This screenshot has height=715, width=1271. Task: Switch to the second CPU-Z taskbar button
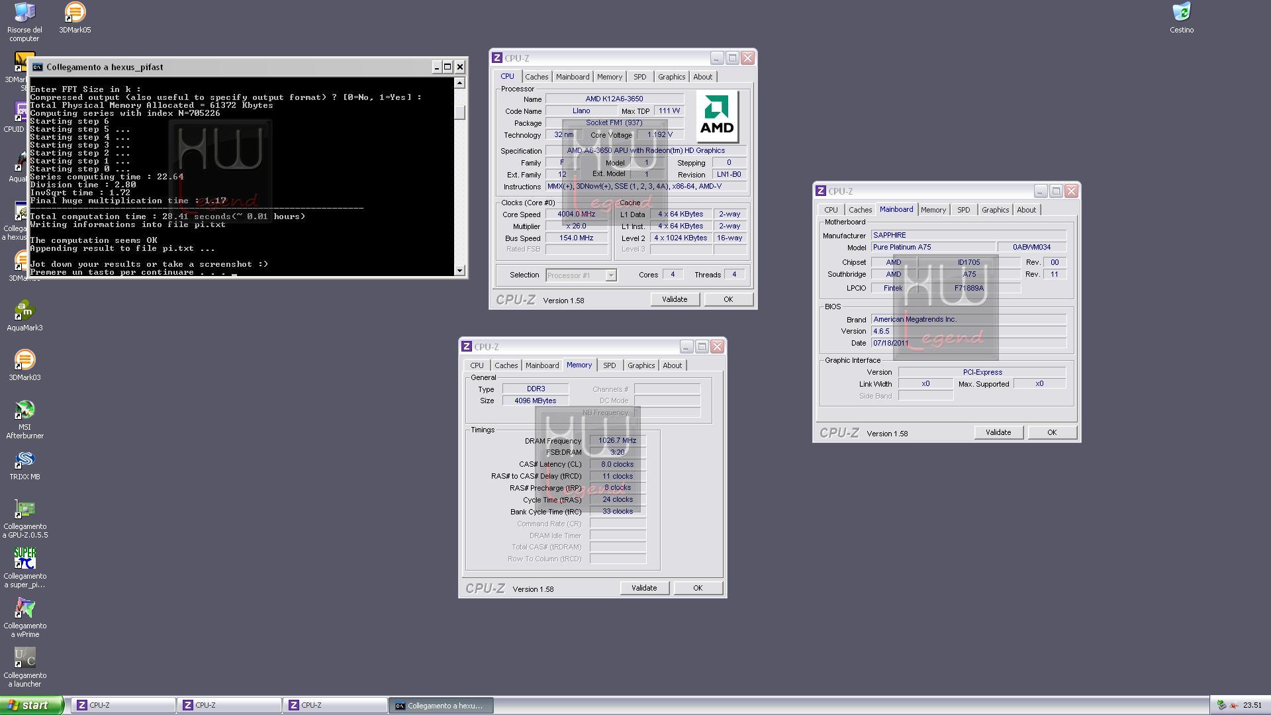(x=229, y=706)
